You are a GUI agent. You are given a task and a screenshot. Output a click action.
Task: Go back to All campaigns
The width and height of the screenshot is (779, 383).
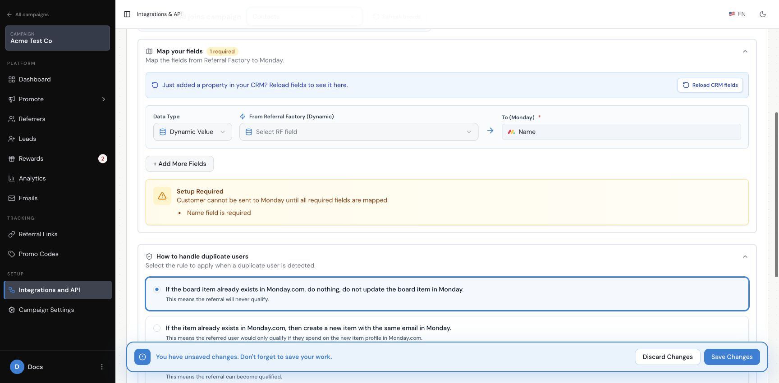tap(28, 14)
